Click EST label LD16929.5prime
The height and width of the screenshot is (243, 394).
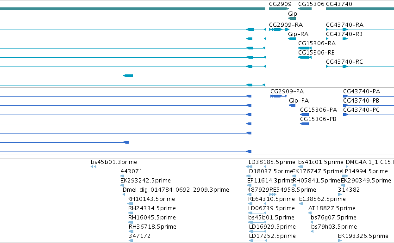(272, 227)
